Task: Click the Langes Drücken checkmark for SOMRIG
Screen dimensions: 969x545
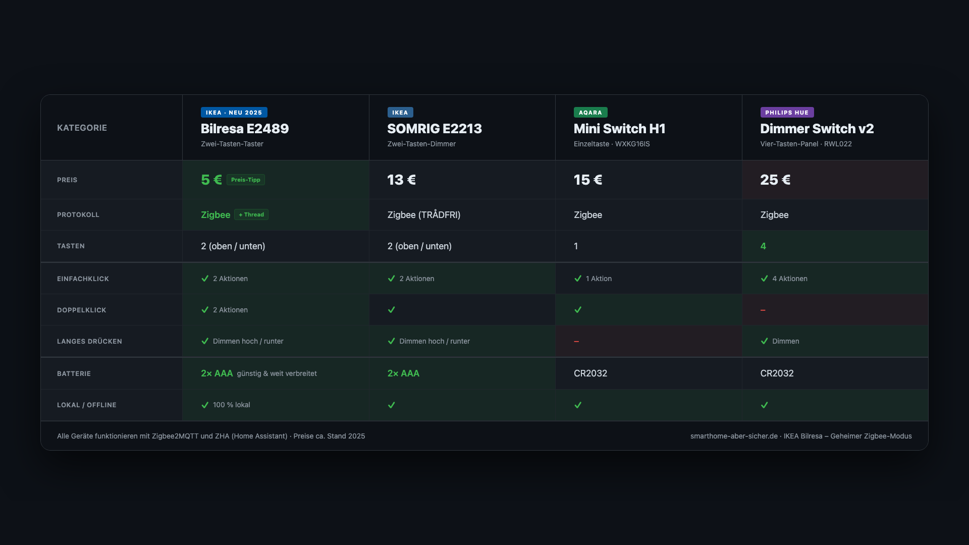Action: [392, 341]
